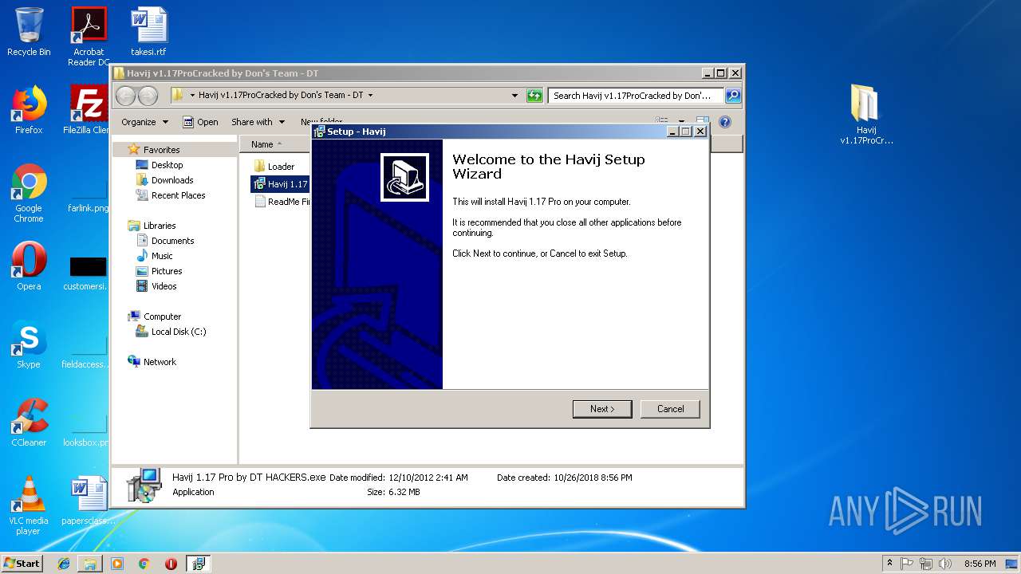The image size is (1021, 574).
Task: Click Show desktop button at taskbar end
Action: tap(1013, 563)
